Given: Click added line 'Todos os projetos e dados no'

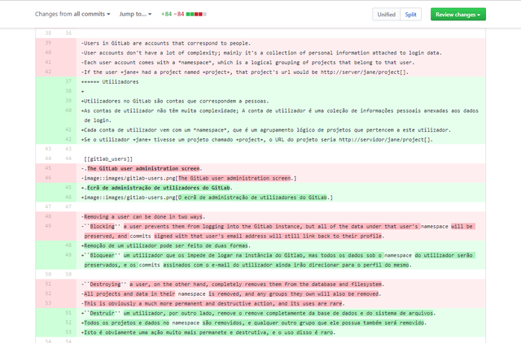Looking at the screenshot, I should (253, 323).
